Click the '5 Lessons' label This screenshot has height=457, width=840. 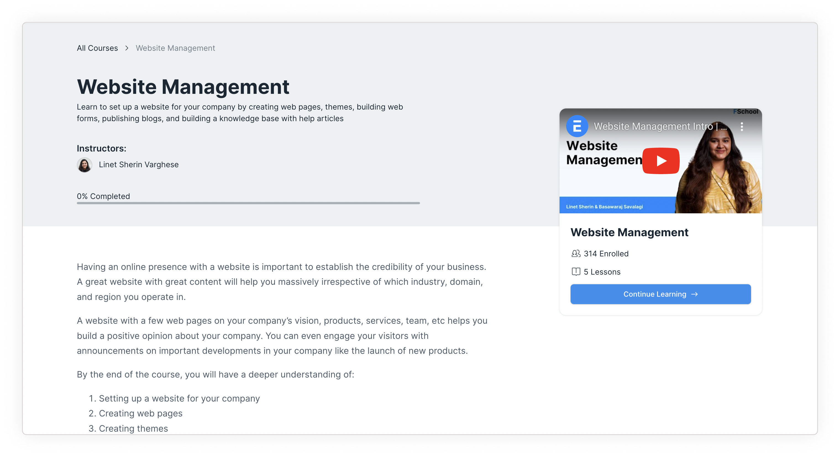tap(602, 272)
